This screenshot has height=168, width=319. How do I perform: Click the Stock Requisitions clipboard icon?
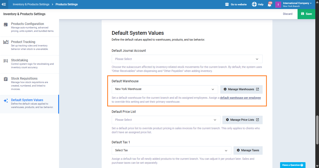(6, 79)
